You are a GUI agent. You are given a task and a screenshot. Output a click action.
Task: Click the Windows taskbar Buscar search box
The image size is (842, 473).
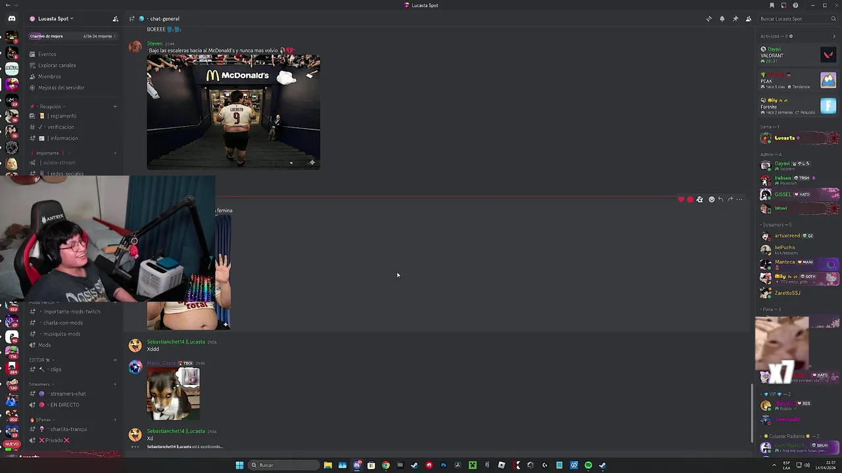282,465
